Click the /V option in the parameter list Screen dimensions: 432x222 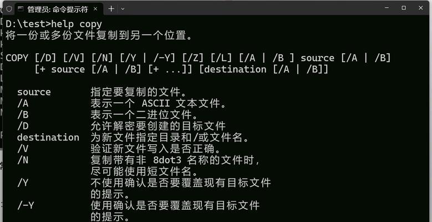click(23, 149)
